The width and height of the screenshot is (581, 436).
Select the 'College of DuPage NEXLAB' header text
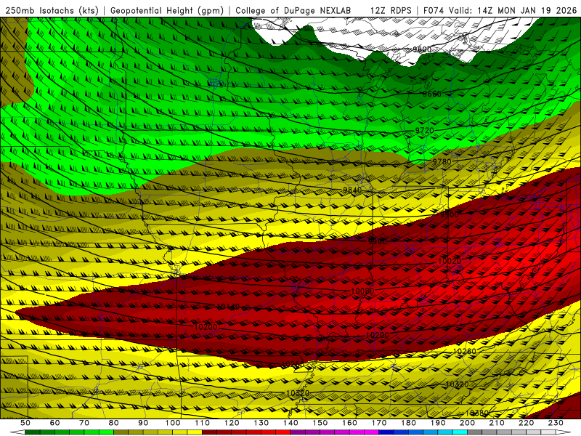pos(293,10)
